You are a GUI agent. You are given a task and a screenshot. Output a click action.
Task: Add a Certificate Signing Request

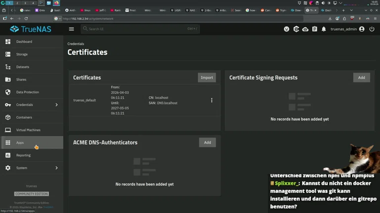361,77
